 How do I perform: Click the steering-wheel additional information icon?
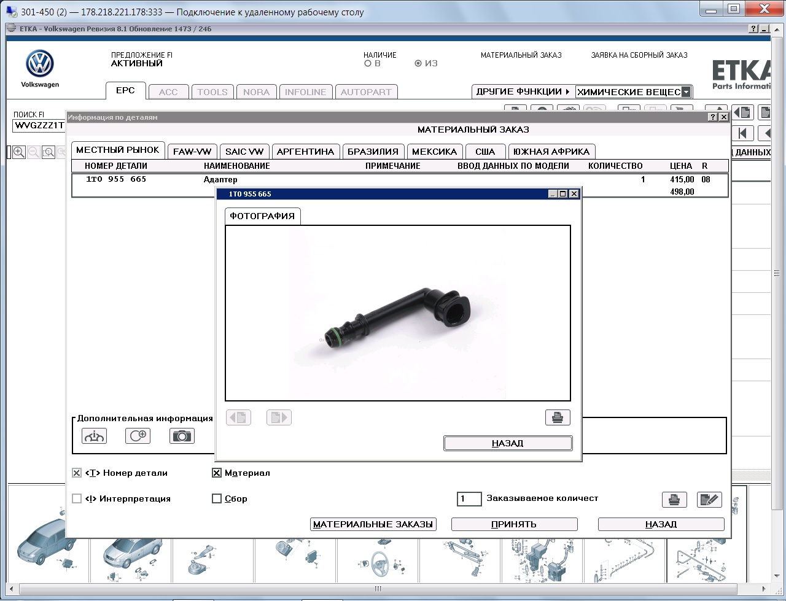point(94,436)
